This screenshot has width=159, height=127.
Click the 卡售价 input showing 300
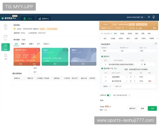[148, 51]
